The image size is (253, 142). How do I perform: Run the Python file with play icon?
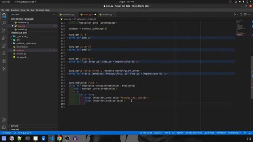click(235, 15)
